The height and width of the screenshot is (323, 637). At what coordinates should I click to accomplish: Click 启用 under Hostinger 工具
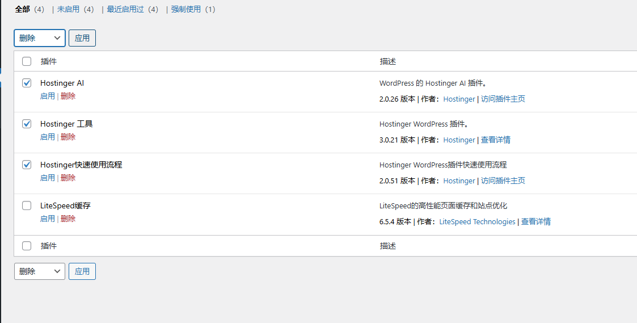(48, 137)
